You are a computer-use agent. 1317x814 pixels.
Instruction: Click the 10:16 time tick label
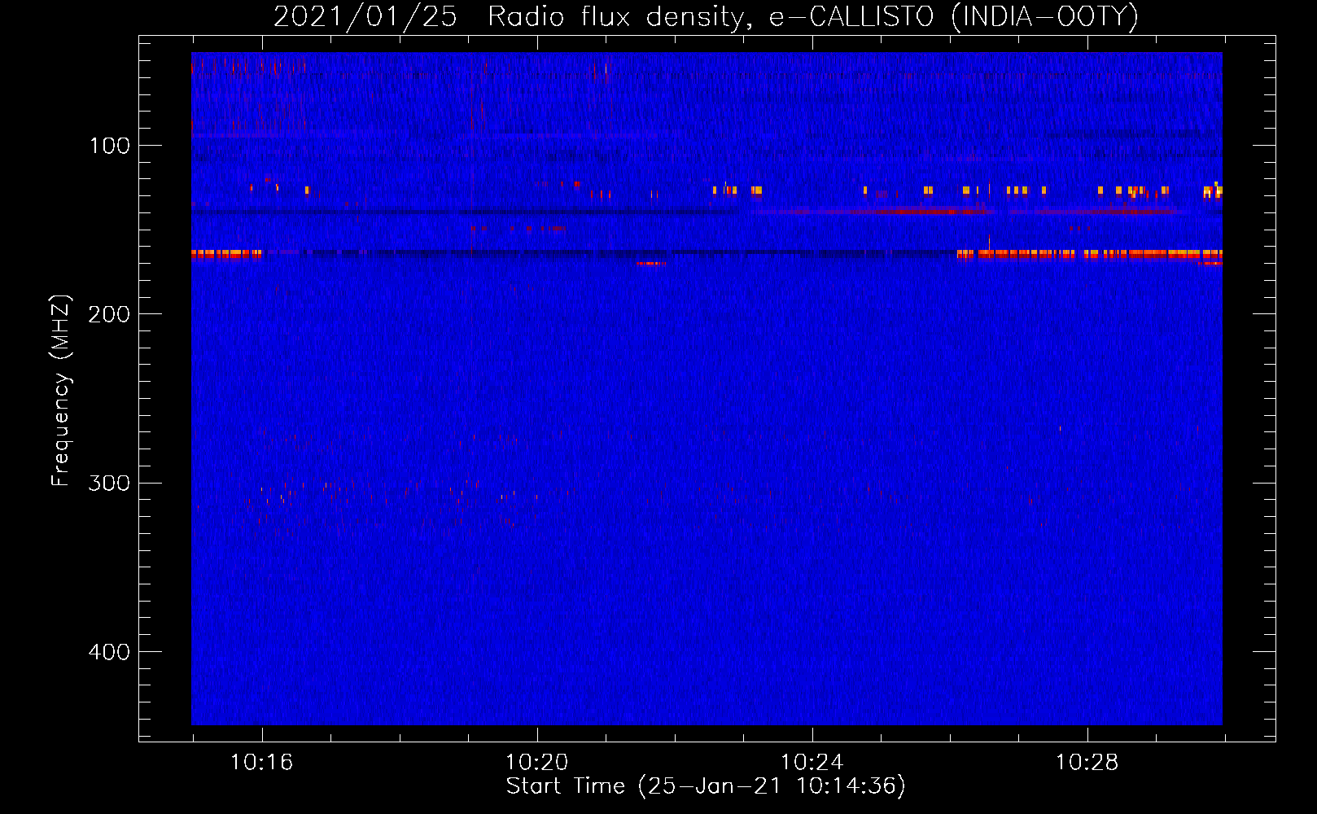pyautogui.click(x=261, y=763)
